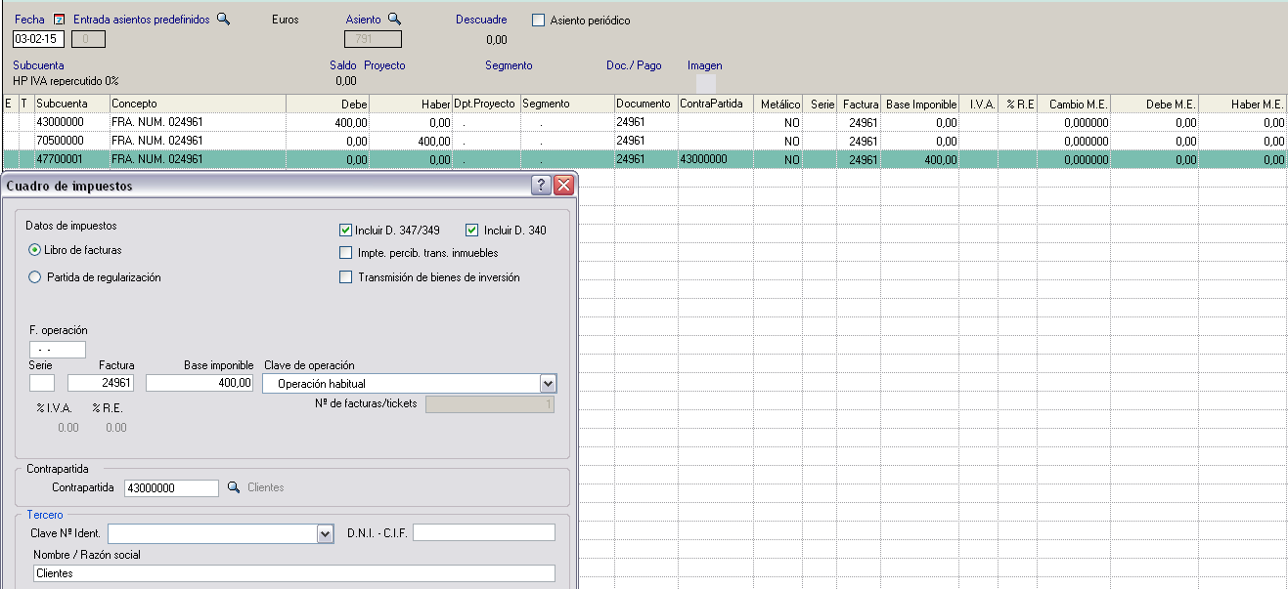The height and width of the screenshot is (589, 1288).
Task: Click the Haber value 400,00 in row 70500000
Action: [412, 142]
